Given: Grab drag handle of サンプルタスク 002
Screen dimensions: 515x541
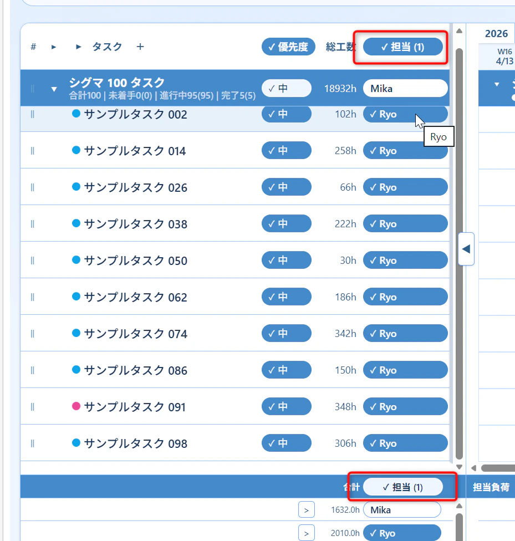Looking at the screenshot, I should (x=33, y=114).
